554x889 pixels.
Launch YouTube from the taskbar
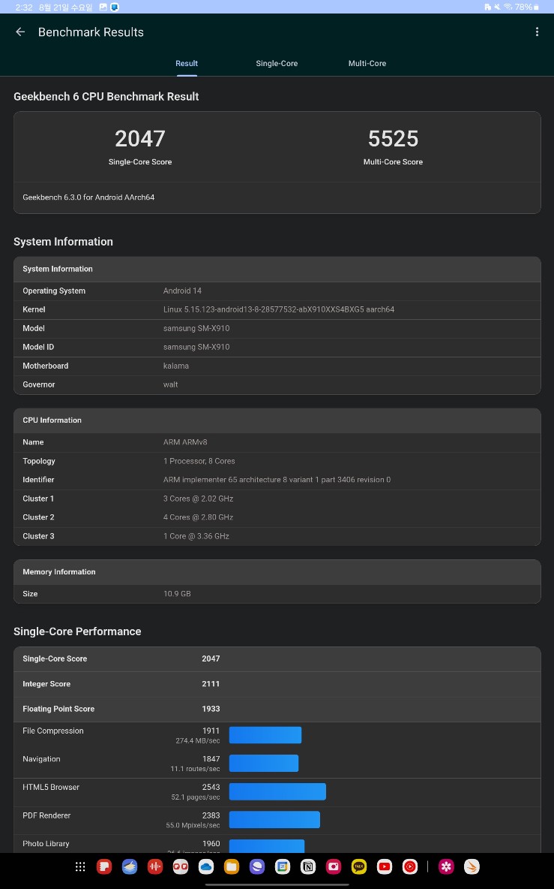(385, 866)
